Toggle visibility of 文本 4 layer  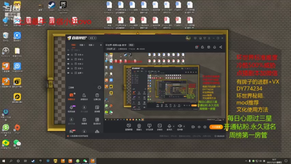coord(68,55)
